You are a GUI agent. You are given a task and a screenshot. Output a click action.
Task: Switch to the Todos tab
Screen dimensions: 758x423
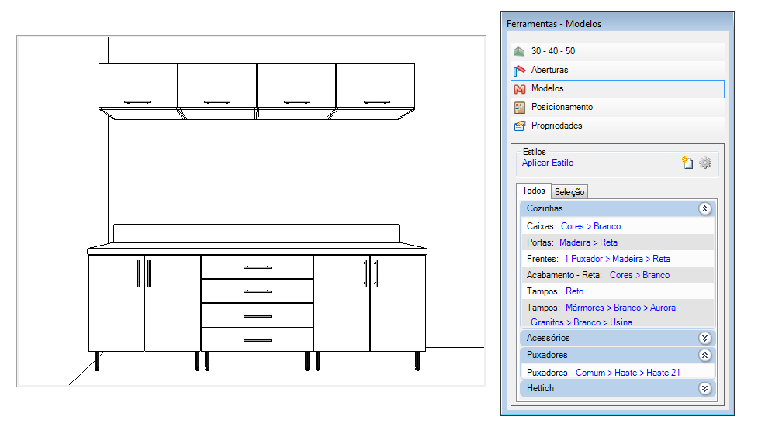click(x=534, y=191)
